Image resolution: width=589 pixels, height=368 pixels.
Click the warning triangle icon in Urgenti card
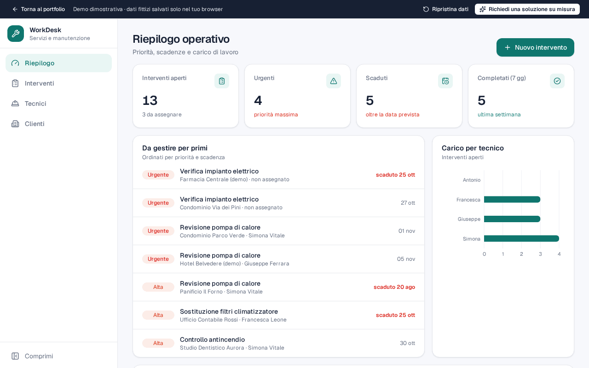pos(334,81)
